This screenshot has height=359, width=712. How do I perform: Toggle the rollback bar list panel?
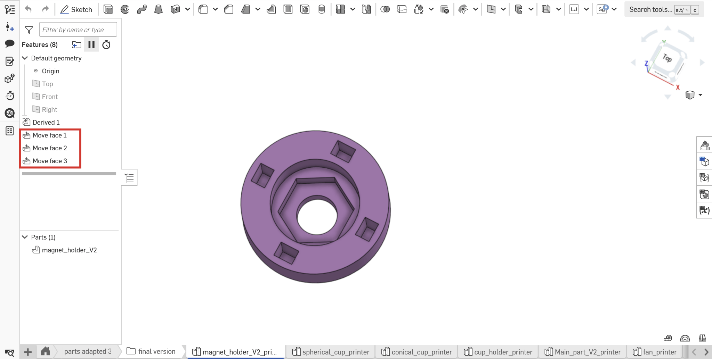click(x=129, y=178)
